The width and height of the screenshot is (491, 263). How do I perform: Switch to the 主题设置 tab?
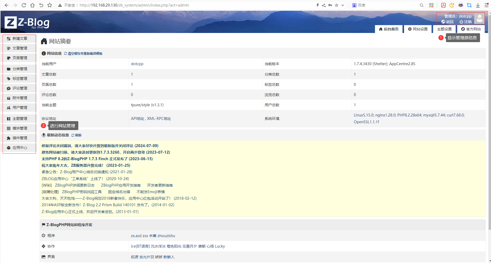444,29
